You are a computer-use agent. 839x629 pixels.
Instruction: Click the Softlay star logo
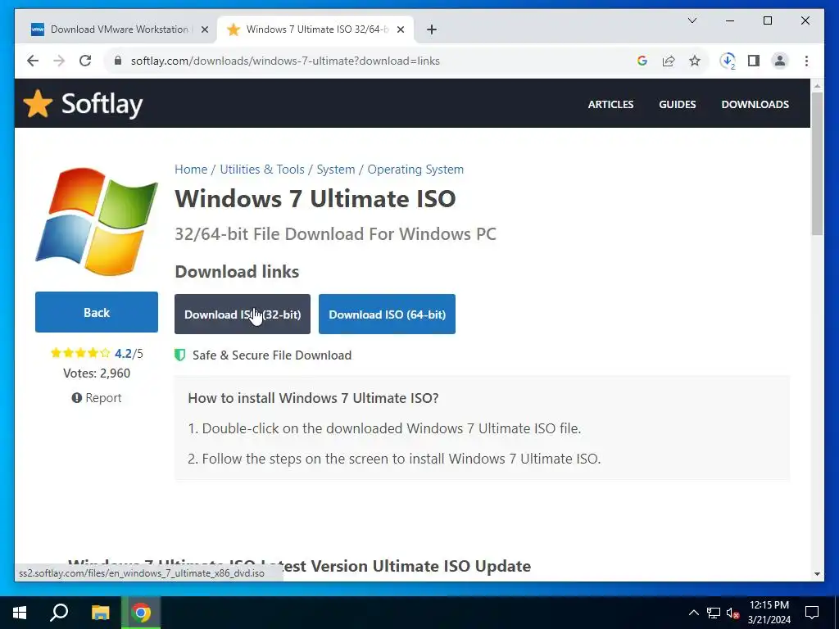pyautogui.click(x=38, y=103)
